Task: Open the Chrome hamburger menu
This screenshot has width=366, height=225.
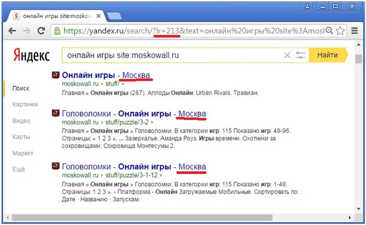Action: click(x=355, y=31)
